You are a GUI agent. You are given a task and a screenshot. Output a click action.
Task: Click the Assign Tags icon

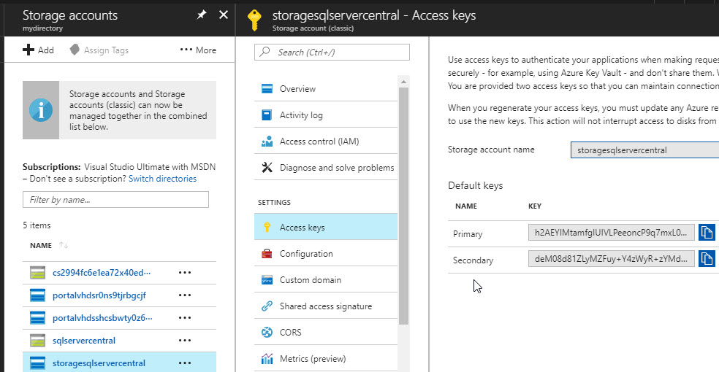tap(75, 50)
